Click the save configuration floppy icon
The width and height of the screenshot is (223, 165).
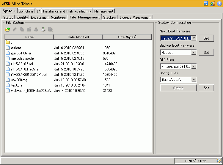[206, 3]
